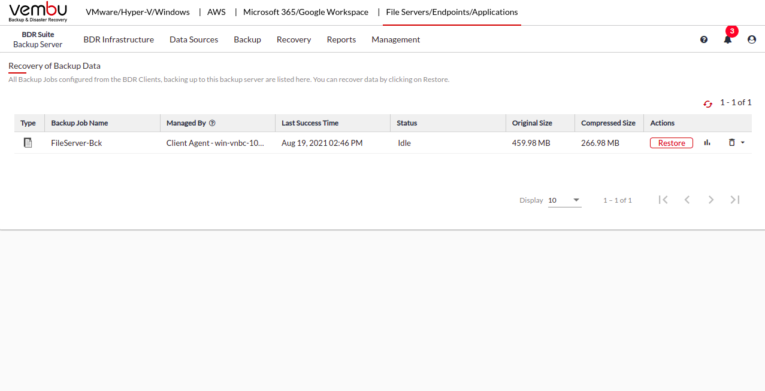Open BDR Infrastructure menu
Screen dimensions: 765x391
pos(119,39)
